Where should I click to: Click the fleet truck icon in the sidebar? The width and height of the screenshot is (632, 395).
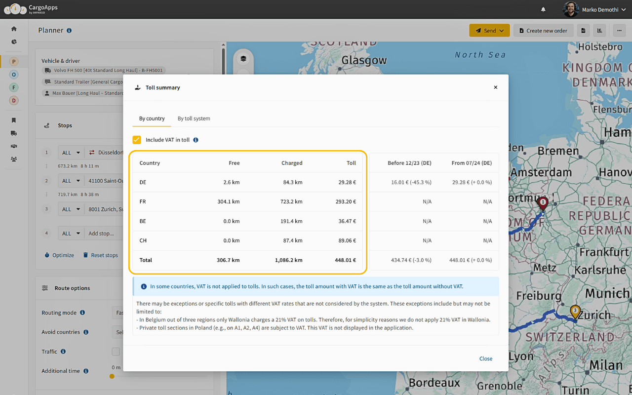click(x=13, y=133)
